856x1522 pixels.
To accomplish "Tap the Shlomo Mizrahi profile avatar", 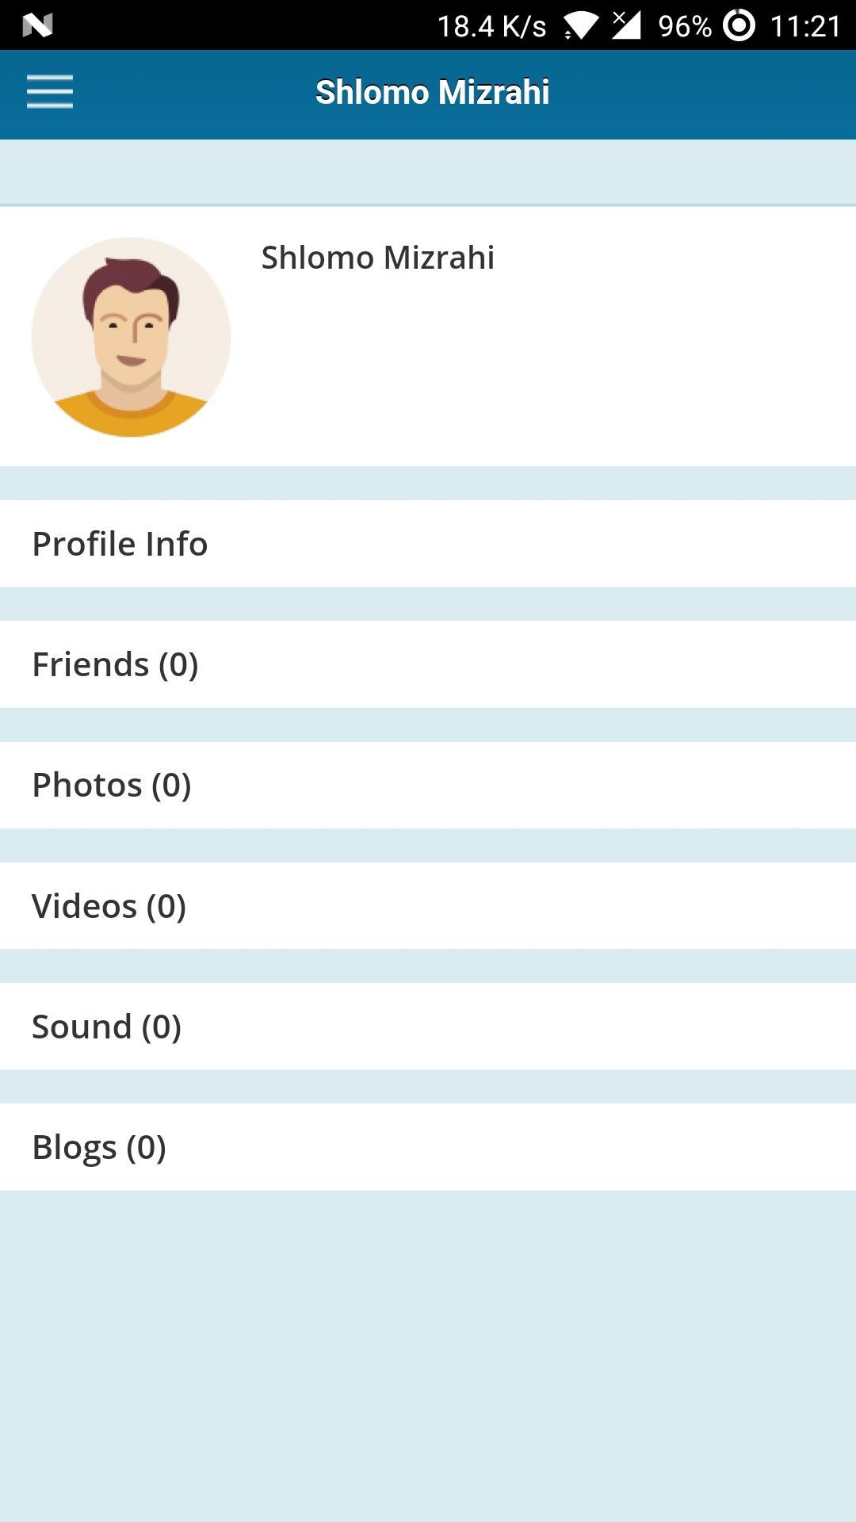I will [131, 337].
